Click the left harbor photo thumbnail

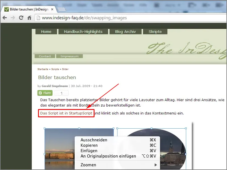(x=59, y=149)
